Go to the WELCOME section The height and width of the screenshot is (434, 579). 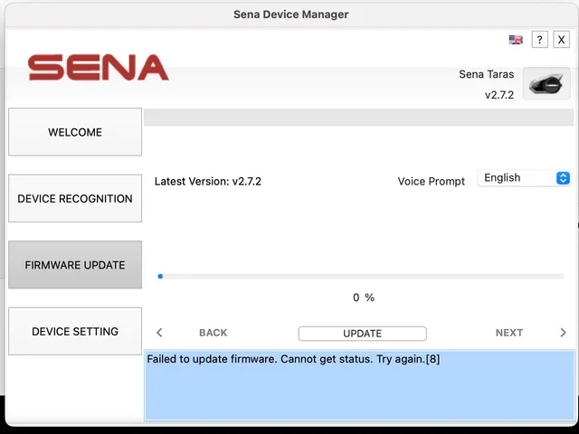(75, 132)
